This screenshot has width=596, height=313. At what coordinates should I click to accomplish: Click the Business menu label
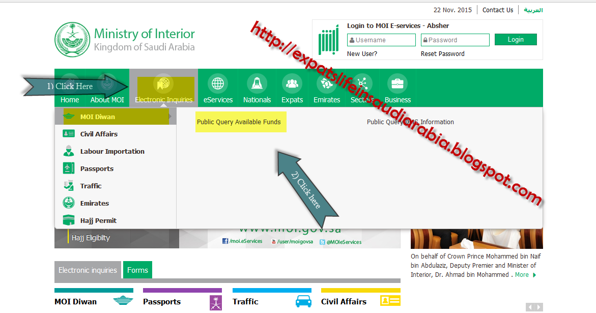pyautogui.click(x=398, y=100)
